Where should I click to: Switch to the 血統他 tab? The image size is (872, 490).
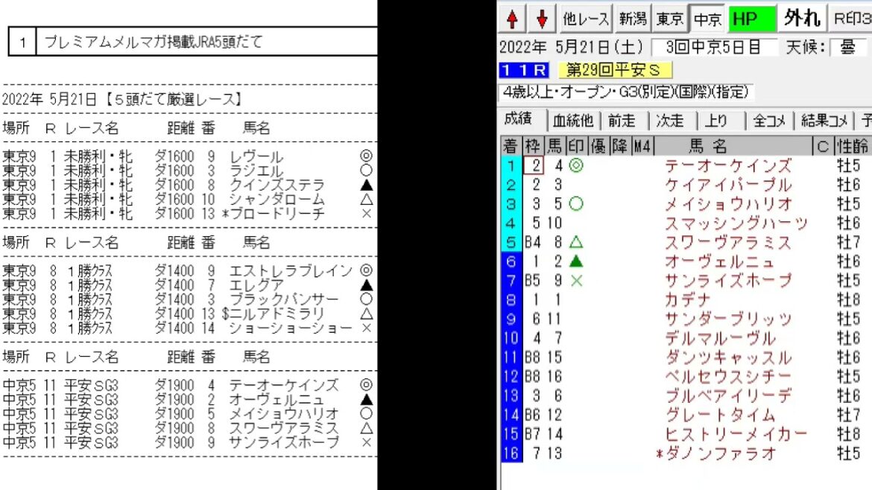click(x=574, y=121)
